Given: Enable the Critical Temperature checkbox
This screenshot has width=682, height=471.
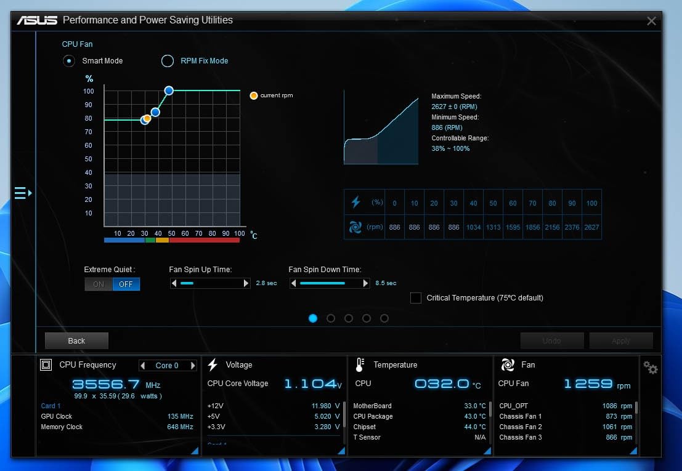Looking at the screenshot, I should point(416,297).
